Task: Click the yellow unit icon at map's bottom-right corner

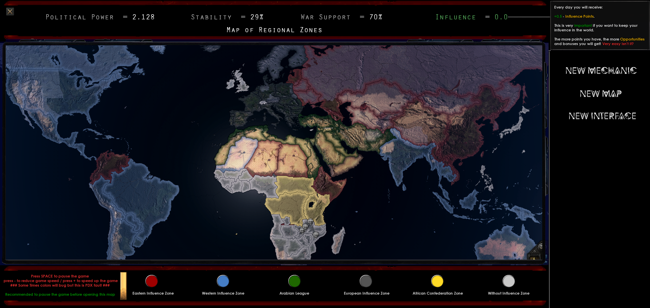Action: pyautogui.click(x=534, y=258)
